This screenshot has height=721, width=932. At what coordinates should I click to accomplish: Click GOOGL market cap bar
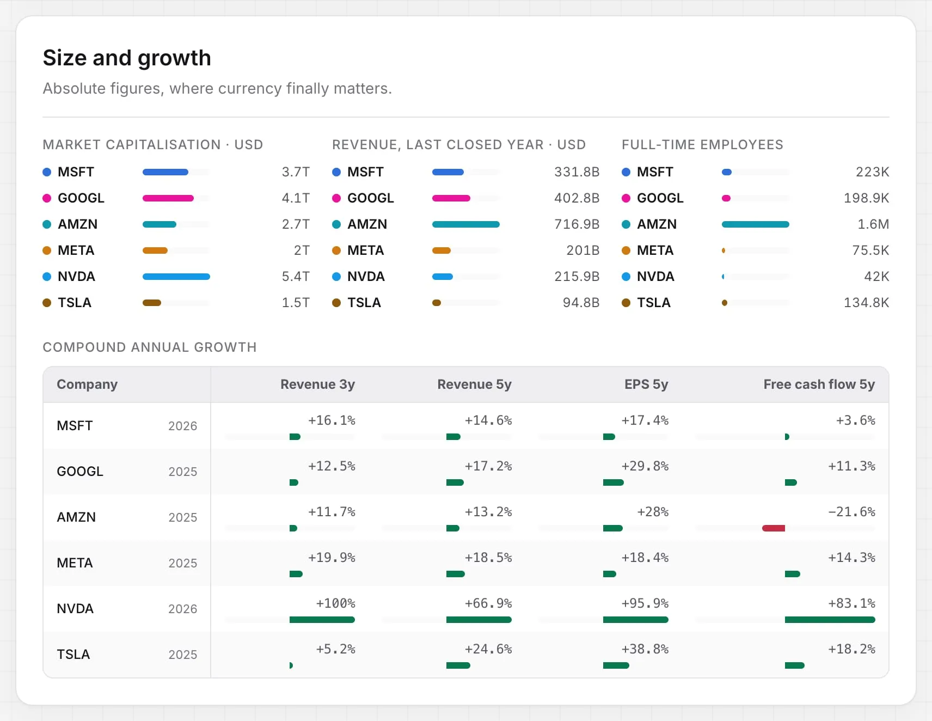tap(168, 198)
